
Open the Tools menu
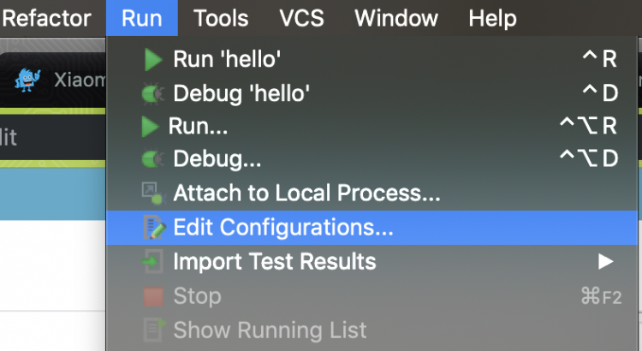221,17
